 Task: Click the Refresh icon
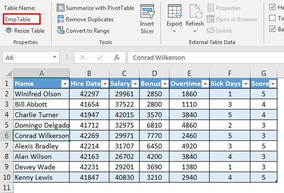click(x=196, y=11)
